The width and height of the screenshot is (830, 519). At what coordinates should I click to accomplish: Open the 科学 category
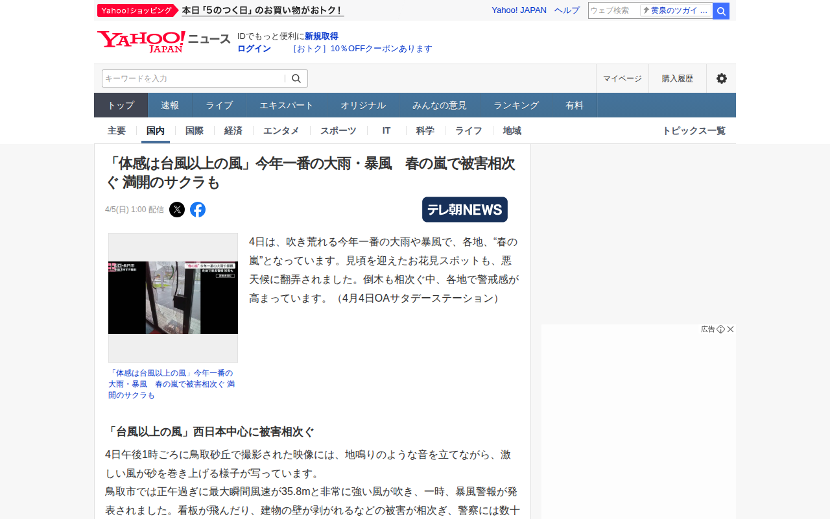click(x=425, y=130)
